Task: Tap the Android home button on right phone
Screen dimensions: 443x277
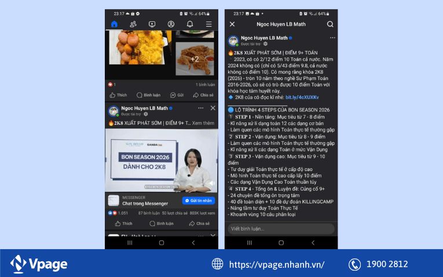Action: 281,243
